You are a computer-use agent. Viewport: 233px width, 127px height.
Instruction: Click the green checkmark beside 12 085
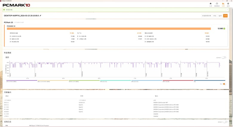[224, 29]
